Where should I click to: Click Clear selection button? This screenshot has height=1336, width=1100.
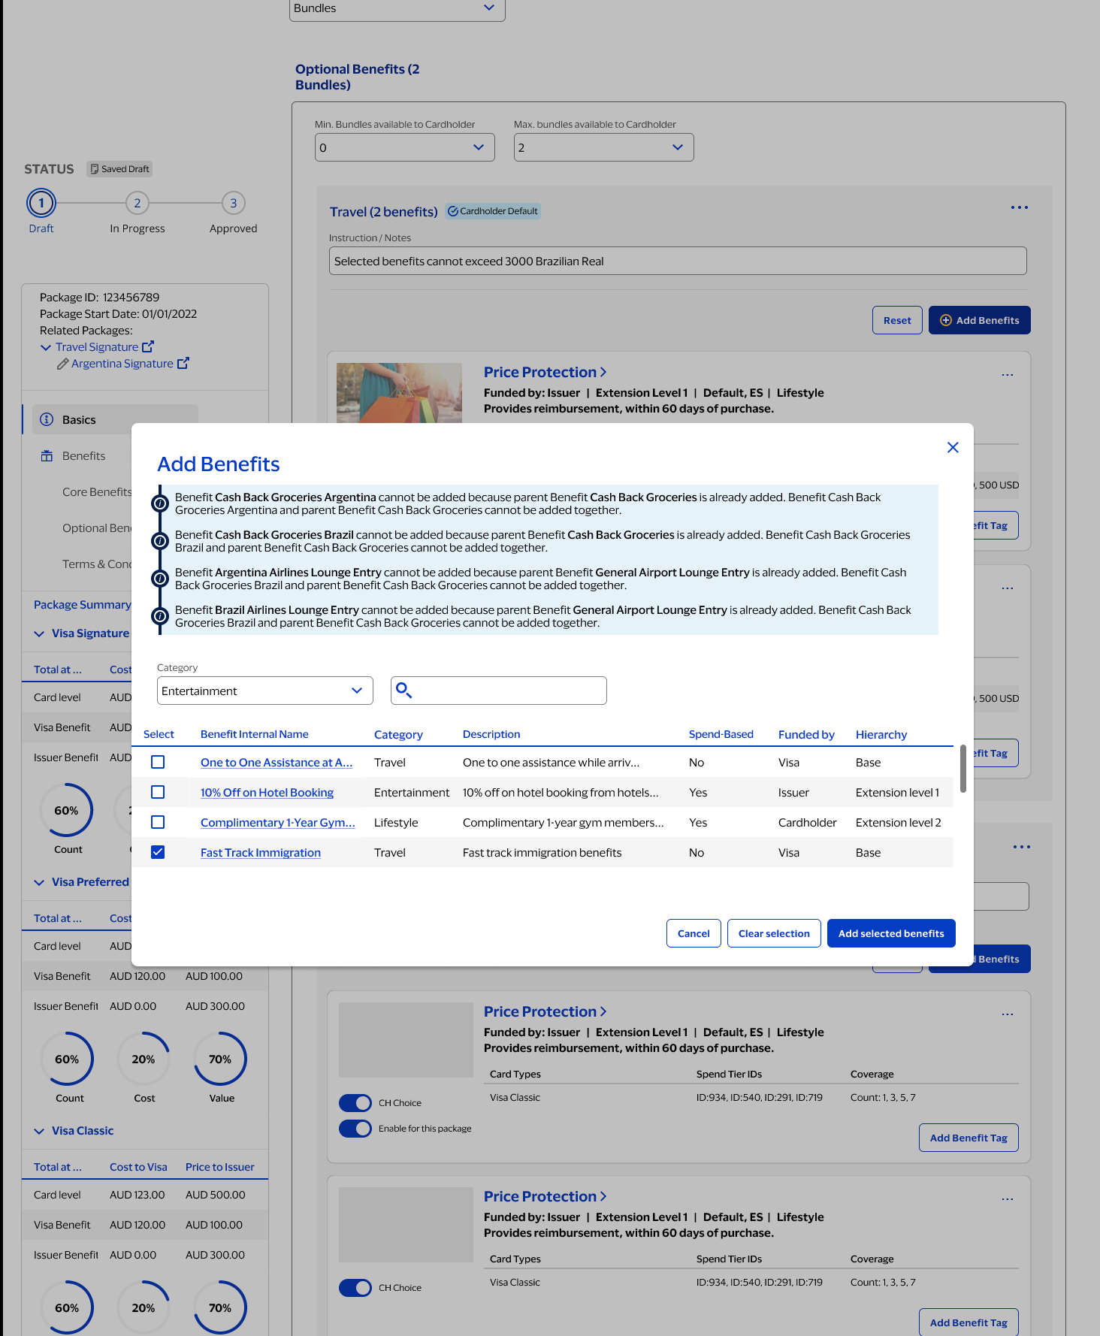point(774,933)
